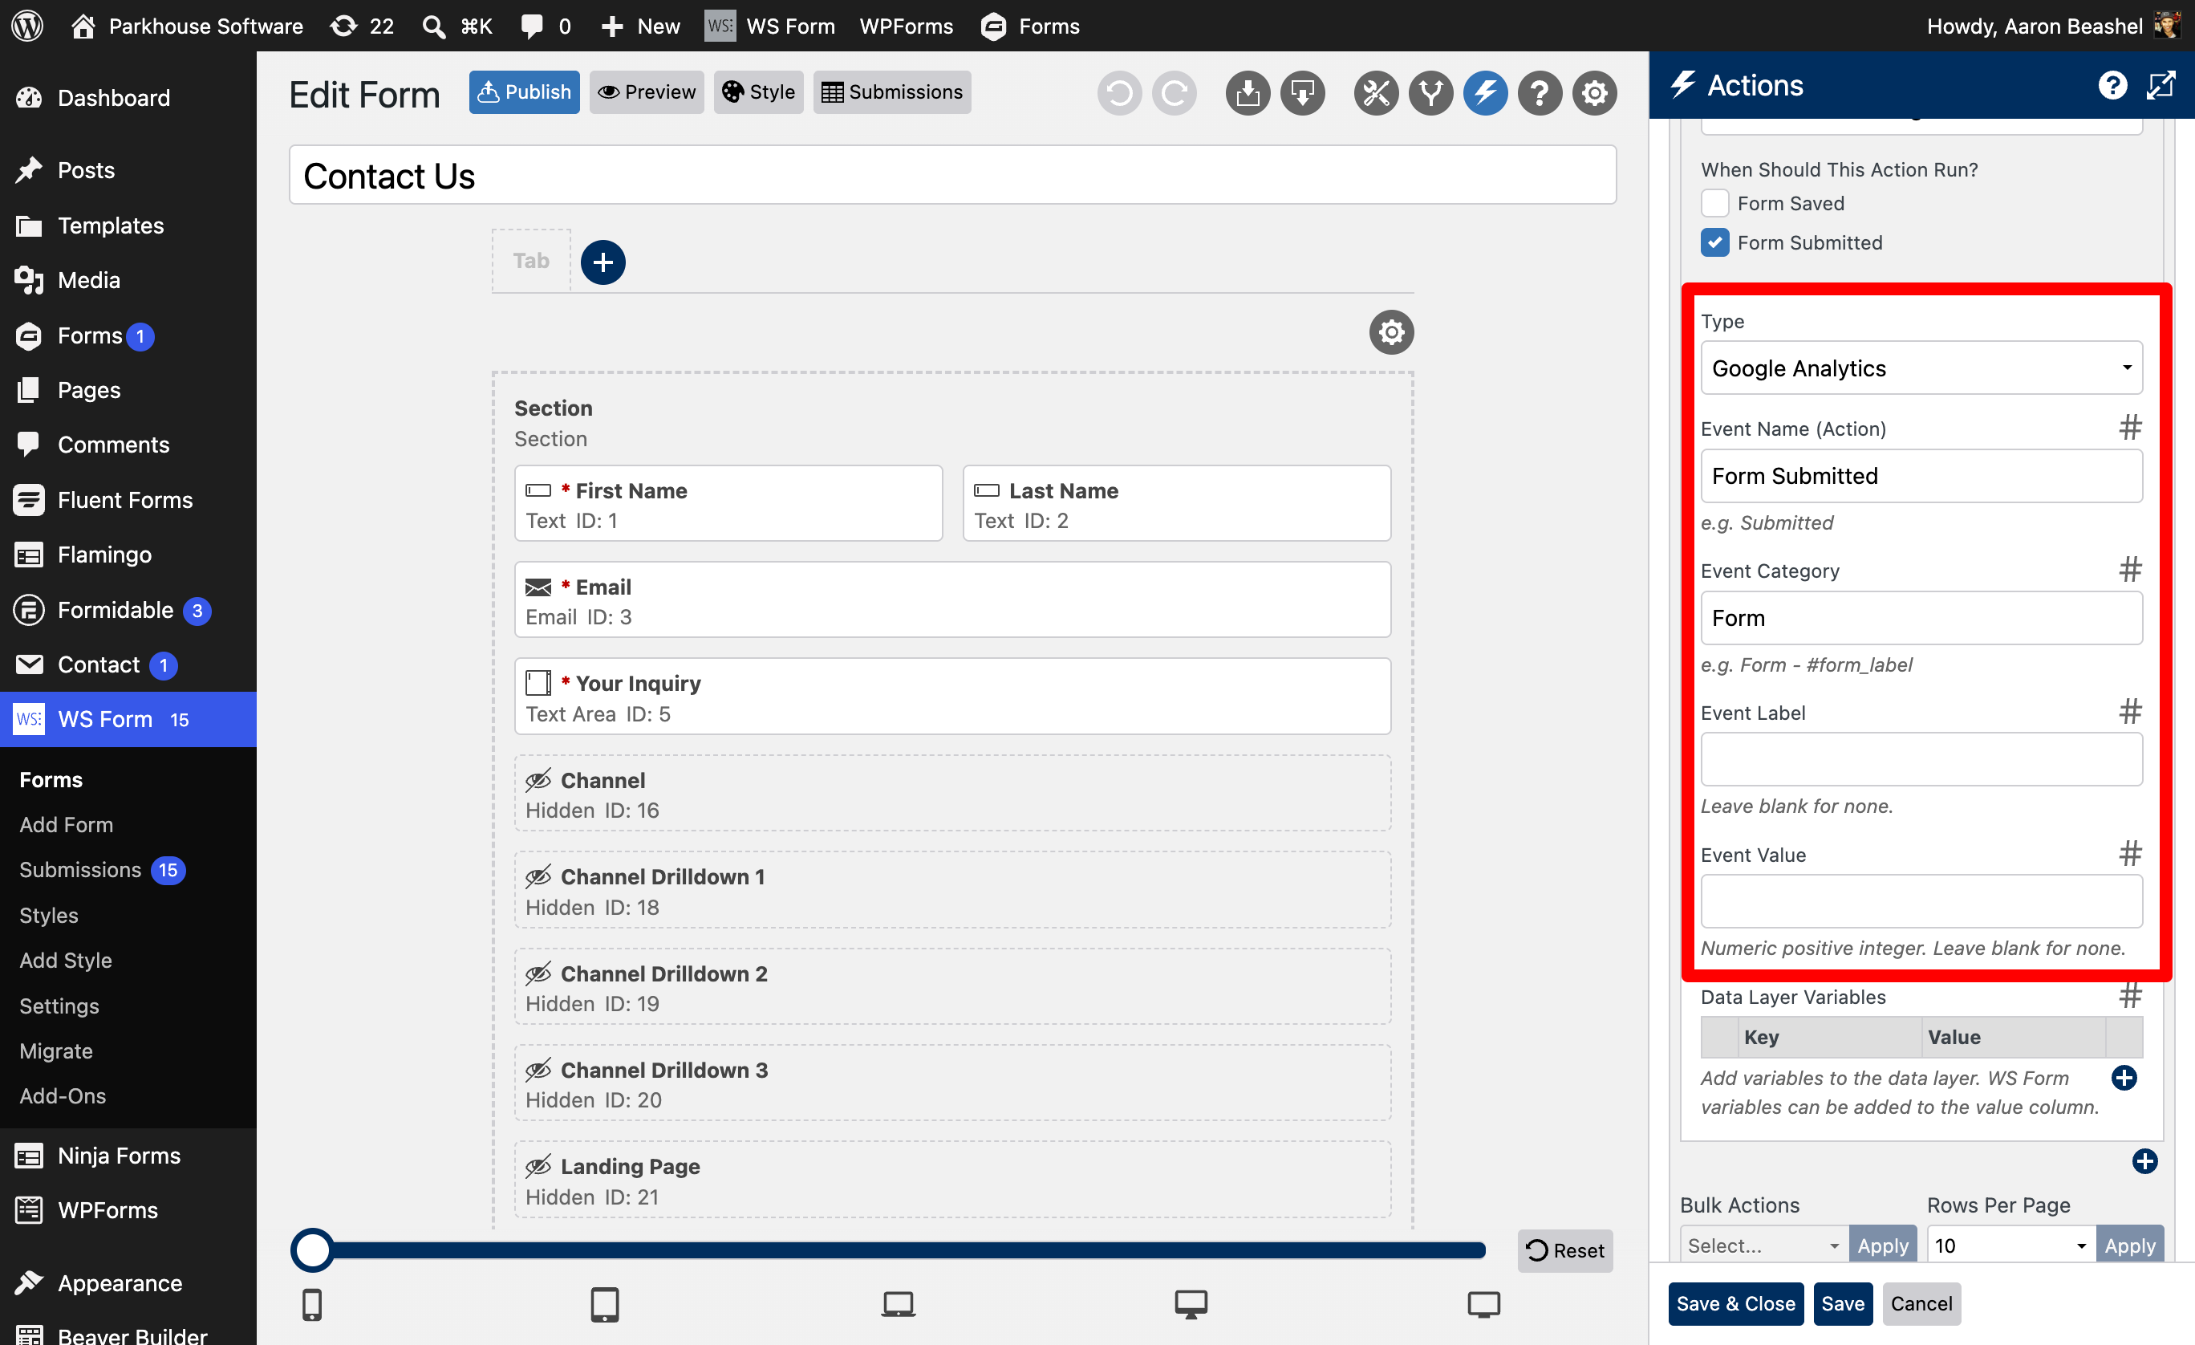The height and width of the screenshot is (1345, 2195).
Task: Select the laptop breakpoint icon
Action: coord(898,1305)
